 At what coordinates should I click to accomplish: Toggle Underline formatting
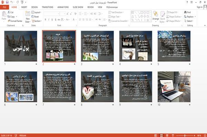pyautogui.click(x=52, y=20)
